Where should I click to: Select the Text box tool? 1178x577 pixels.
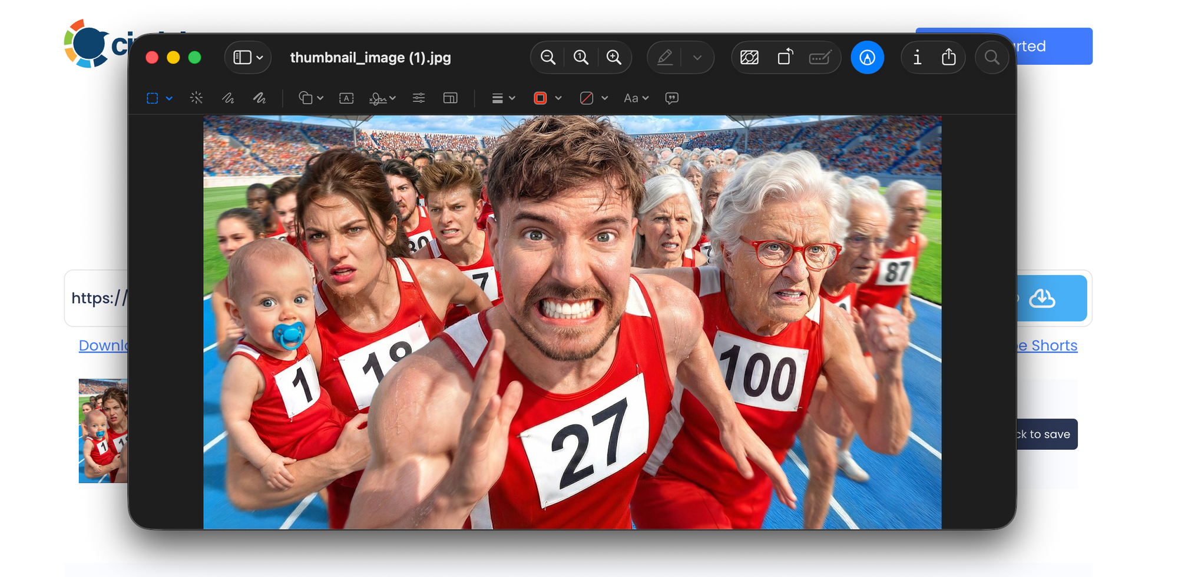tap(346, 98)
